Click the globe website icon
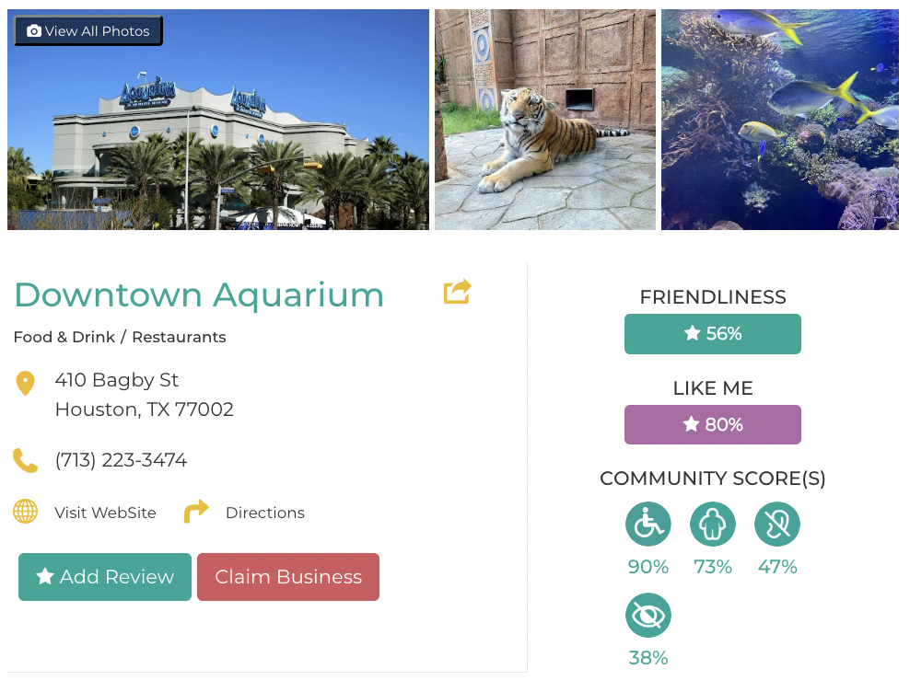 (25, 512)
